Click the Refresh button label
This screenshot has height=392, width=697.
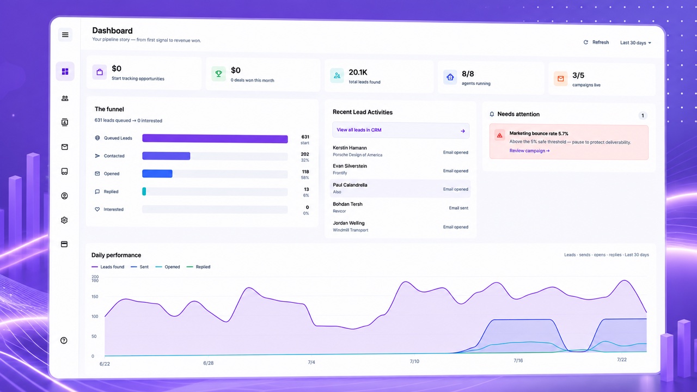point(601,42)
